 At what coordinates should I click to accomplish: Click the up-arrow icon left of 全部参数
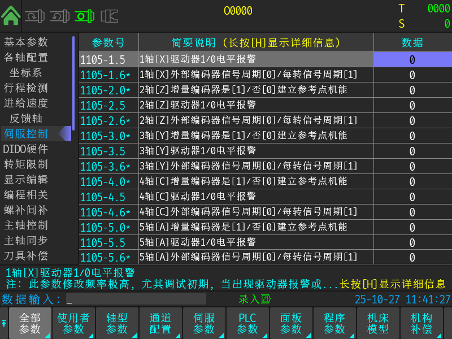pyautogui.click(x=4, y=323)
